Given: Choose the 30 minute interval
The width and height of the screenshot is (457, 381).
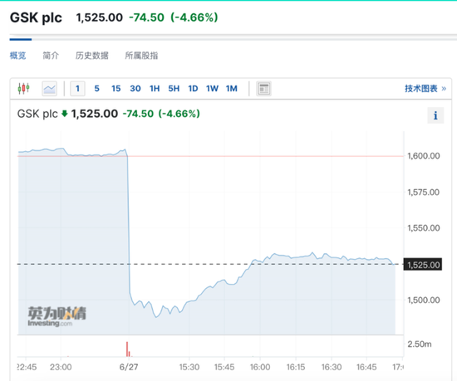Looking at the screenshot, I should tap(135, 89).
